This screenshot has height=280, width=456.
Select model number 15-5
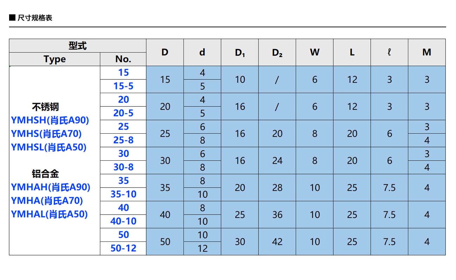pos(123,86)
